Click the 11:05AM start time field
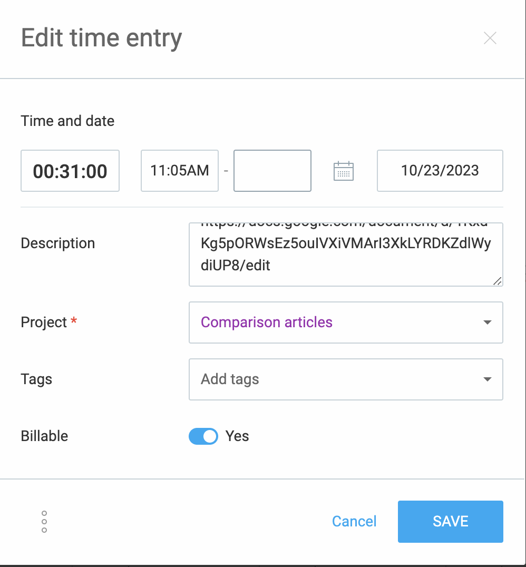 (x=179, y=171)
